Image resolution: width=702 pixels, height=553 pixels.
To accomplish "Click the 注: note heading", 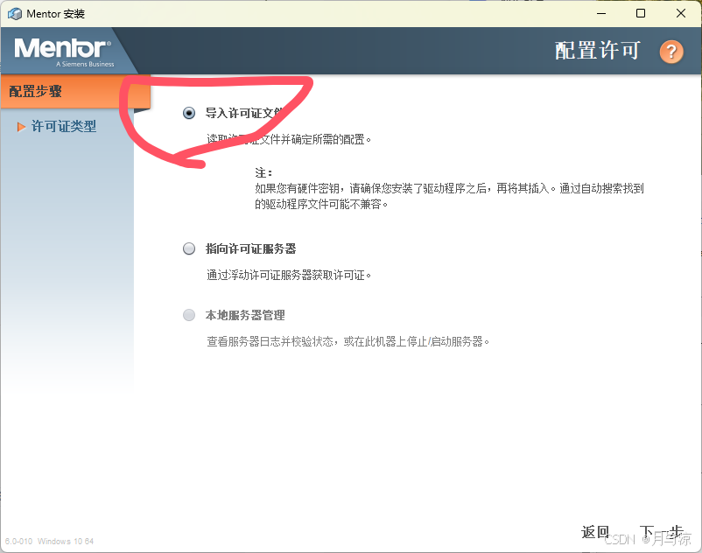I will [x=263, y=172].
